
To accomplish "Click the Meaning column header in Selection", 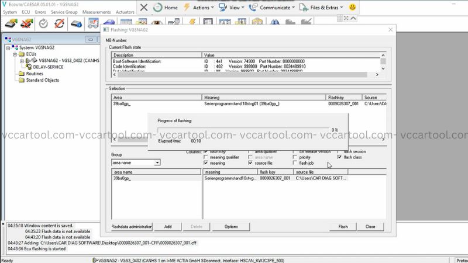I will click(x=264, y=98).
